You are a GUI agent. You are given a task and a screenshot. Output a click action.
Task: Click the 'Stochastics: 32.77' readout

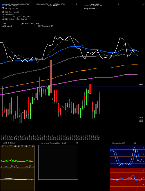10,14
